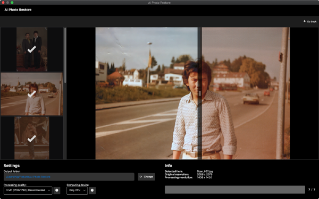Go back to the previous screen

[310, 22]
